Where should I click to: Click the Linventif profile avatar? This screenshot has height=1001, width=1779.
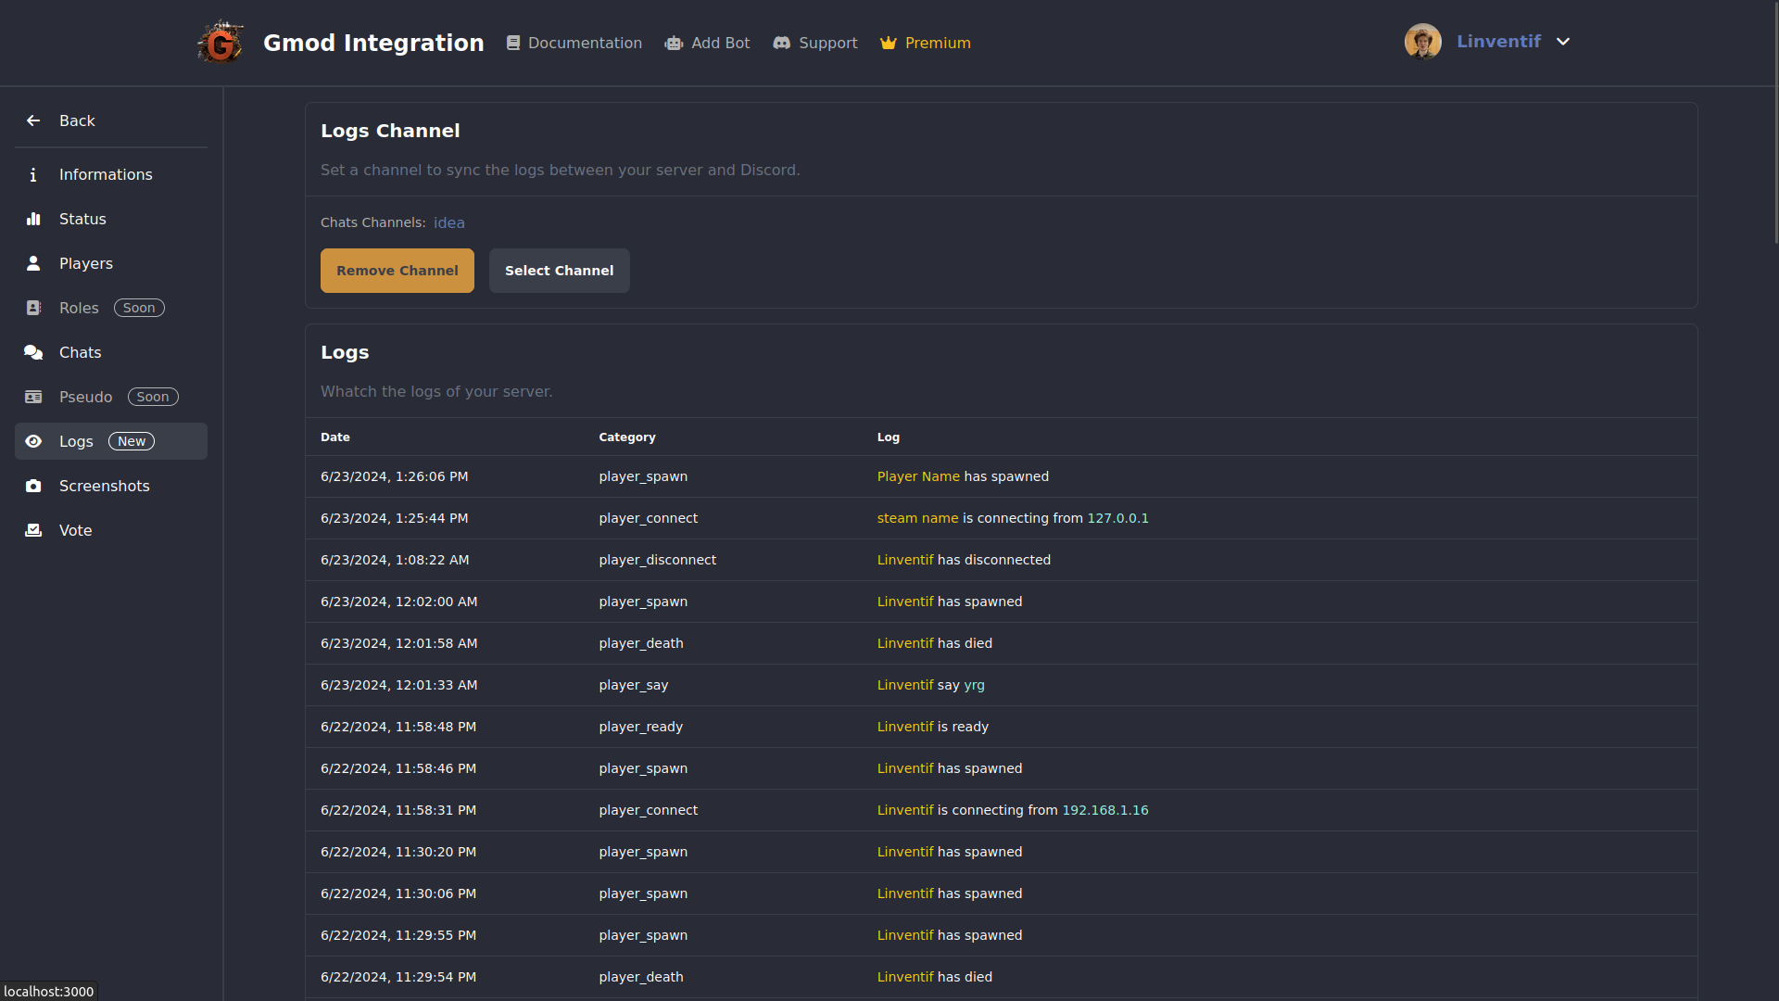[1422, 42]
